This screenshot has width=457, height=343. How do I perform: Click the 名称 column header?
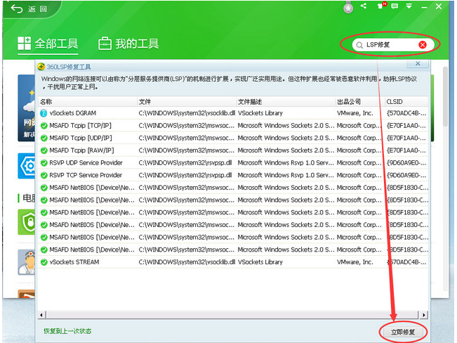[x=88, y=102]
